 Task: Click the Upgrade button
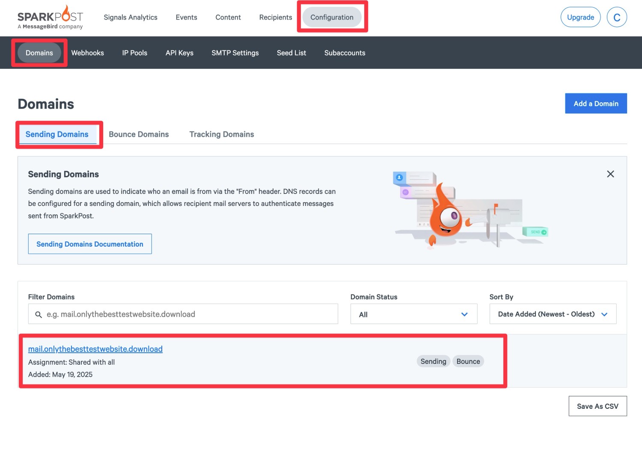click(580, 17)
